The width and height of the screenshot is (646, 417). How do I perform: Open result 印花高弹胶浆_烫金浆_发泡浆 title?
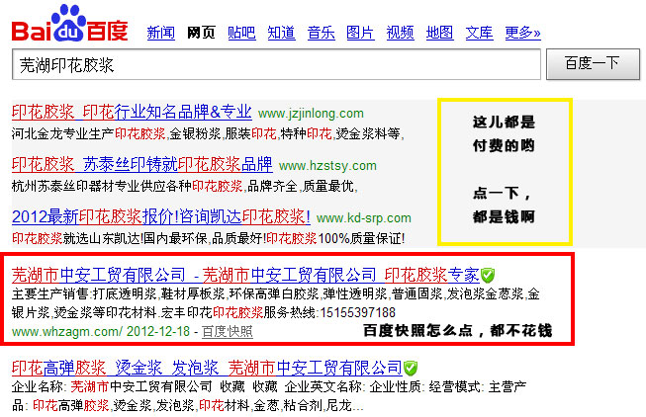pos(207,368)
